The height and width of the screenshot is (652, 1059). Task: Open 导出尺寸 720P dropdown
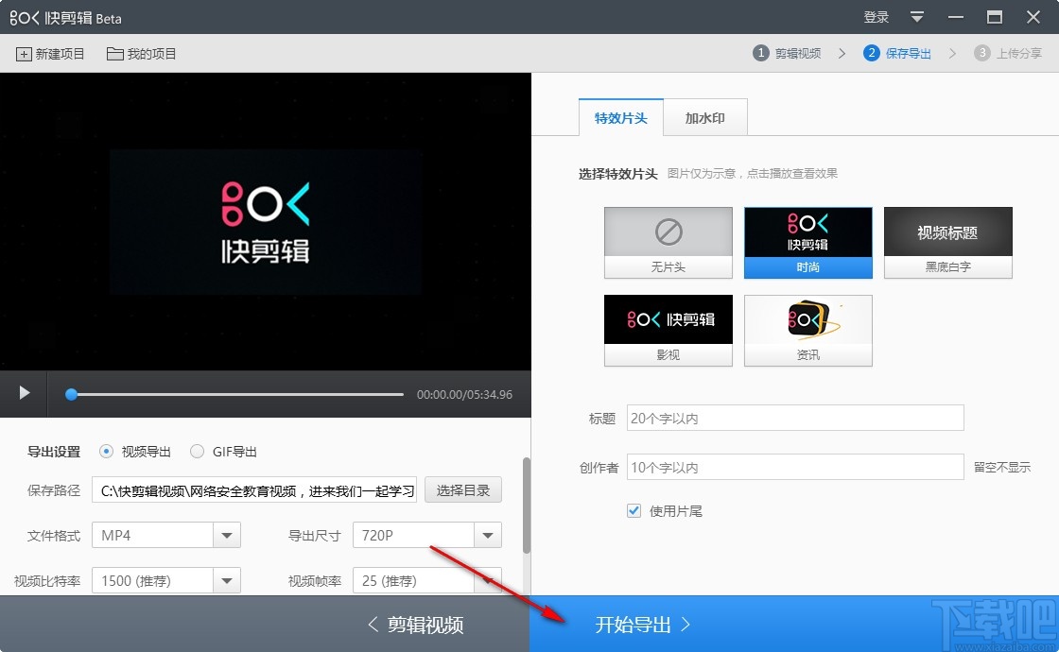426,535
